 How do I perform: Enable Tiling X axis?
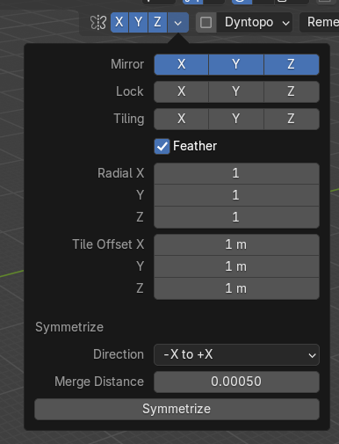[181, 119]
